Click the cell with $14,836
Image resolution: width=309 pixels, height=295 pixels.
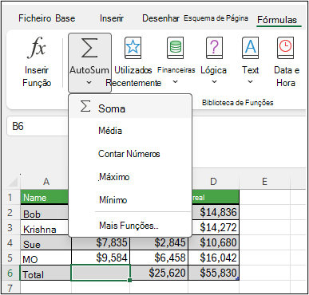(216, 213)
